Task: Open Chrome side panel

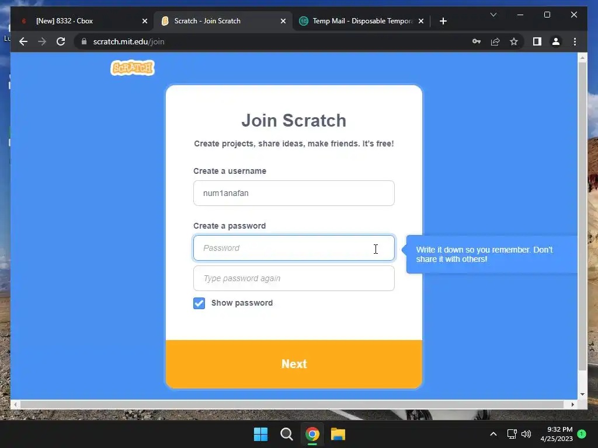Action: point(537,41)
